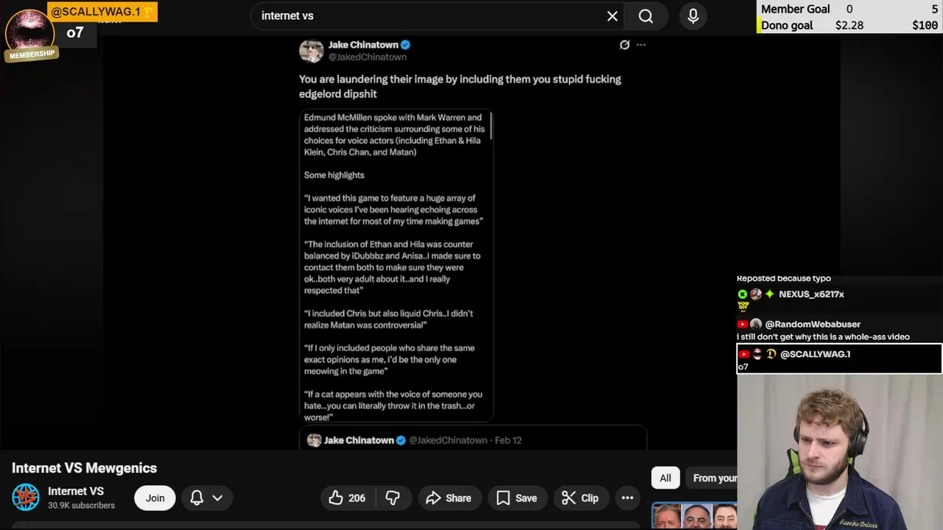Open notification bell preferences
This screenshot has height=530, width=943.
click(x=197, y=498)
